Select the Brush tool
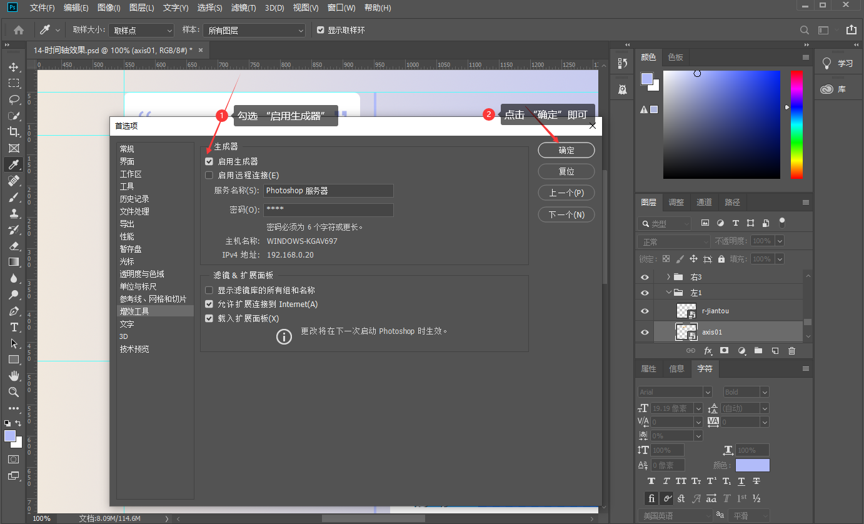 pyautogui.click(x=14, y=197)
